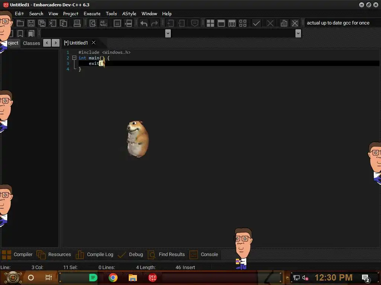Viewport: 381px width, 285px height.
Task: Click the 'Insert' mode status bar entry
Action: [x=189, y=267]
